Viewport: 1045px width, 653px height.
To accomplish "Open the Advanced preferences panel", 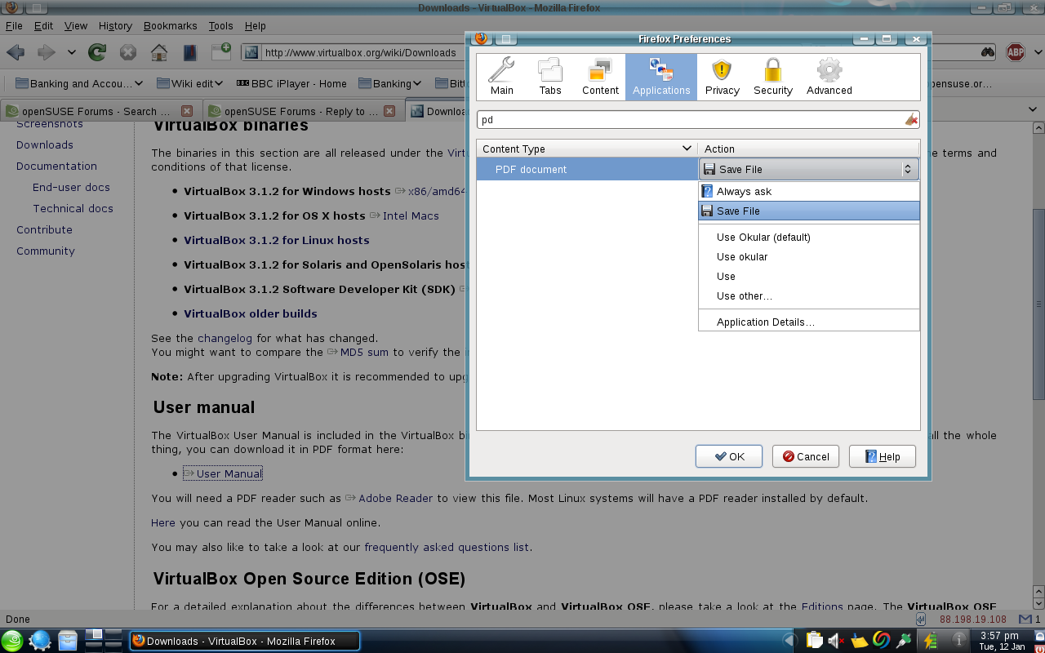I will [x=829, y=77].
